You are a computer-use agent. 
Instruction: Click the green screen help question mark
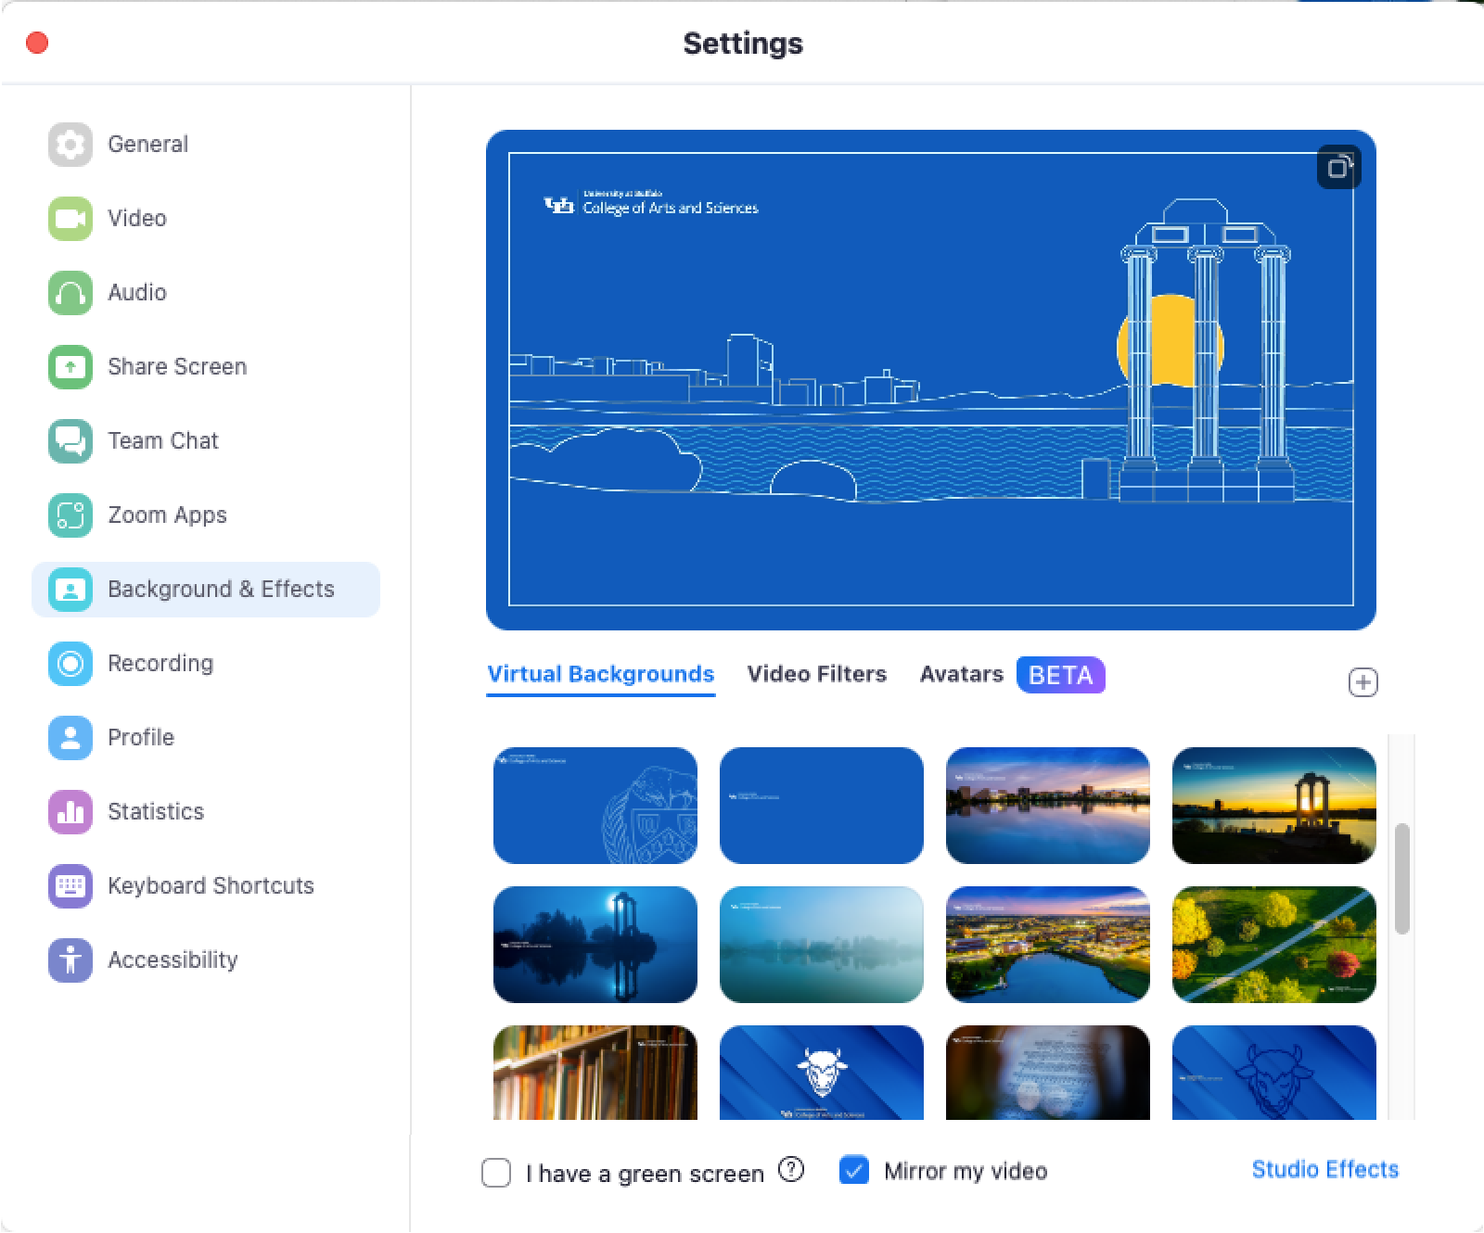[791, 1170]
